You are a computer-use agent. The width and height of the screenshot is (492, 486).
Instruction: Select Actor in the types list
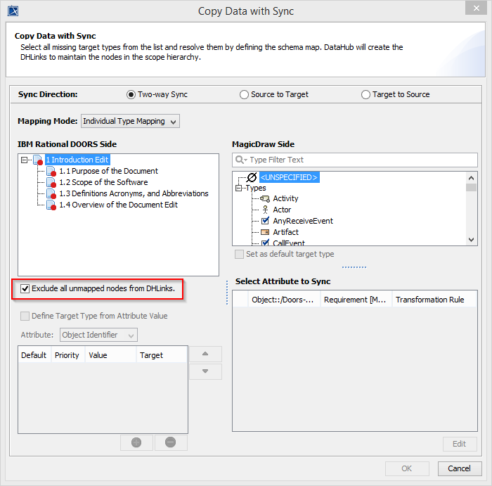click(x=282, y=210)
